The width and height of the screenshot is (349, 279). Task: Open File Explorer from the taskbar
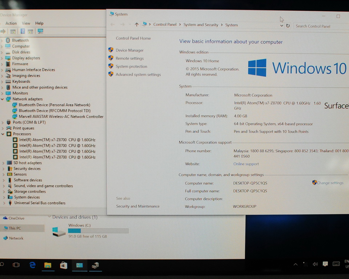point(48,265)
